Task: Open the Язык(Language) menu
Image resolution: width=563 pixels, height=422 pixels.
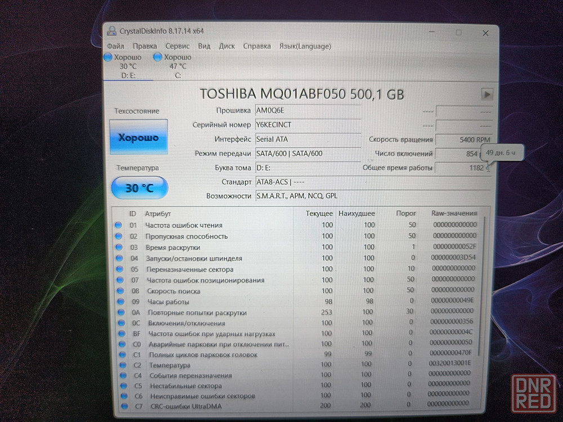Action: pyautogui.click(x=305, y=46)
